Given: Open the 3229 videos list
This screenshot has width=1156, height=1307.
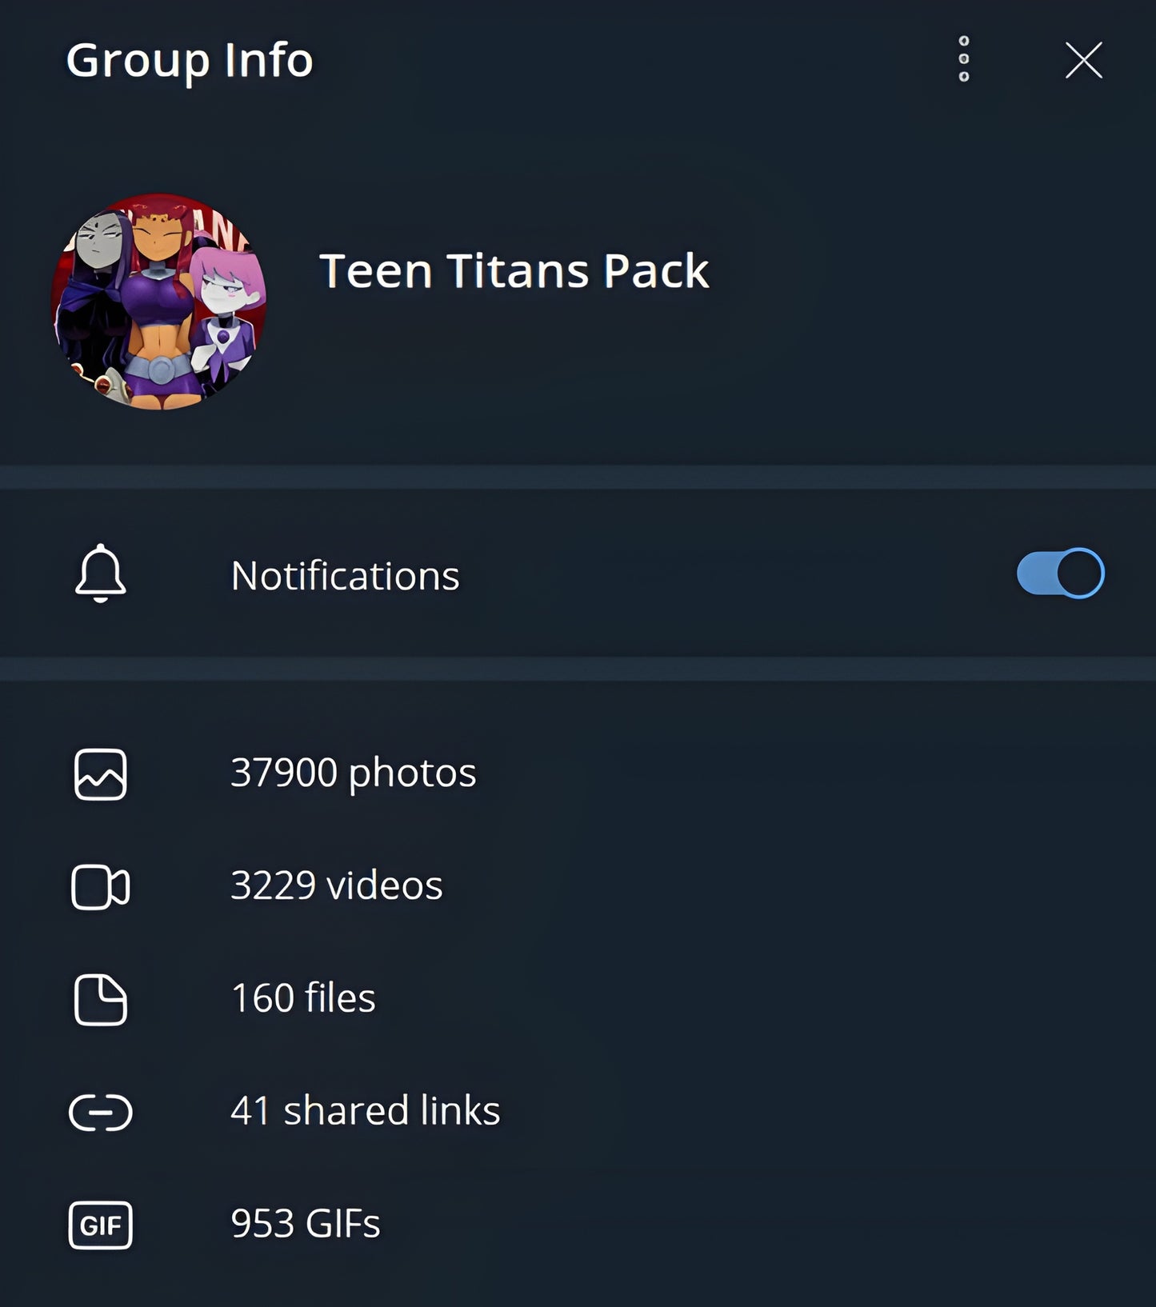Looking at the screenshot, I should tap(336, 885).
